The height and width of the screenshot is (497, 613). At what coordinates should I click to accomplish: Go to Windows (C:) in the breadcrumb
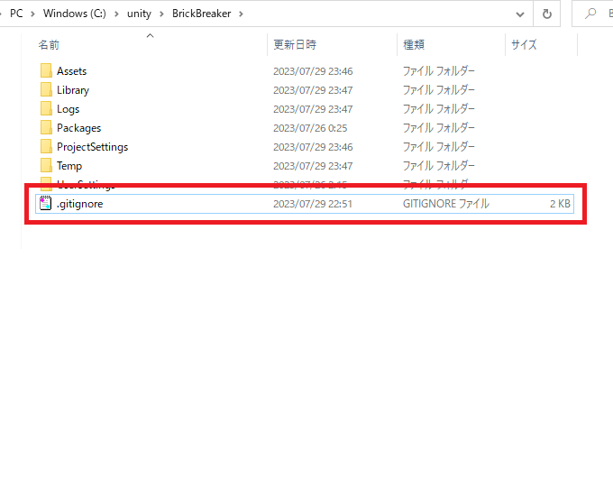click(x=75, y=14)
